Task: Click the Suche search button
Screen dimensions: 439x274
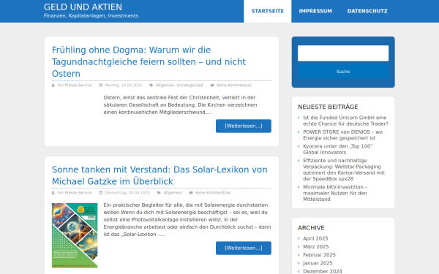Action: [343, 72]
